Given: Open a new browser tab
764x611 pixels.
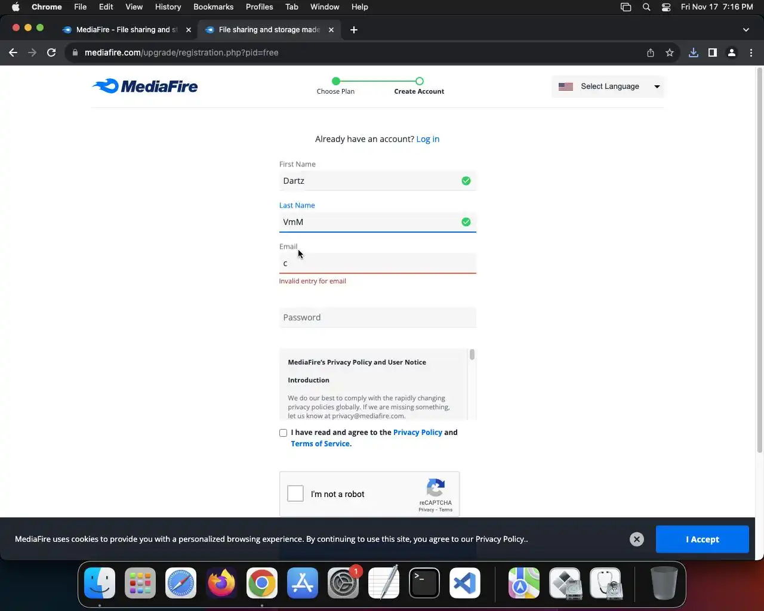Looking at the screenshot, I should click(354, 30).
